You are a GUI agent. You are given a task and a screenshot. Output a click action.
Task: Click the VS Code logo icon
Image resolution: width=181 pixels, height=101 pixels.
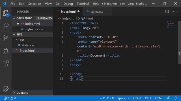(x=4, y=4)
